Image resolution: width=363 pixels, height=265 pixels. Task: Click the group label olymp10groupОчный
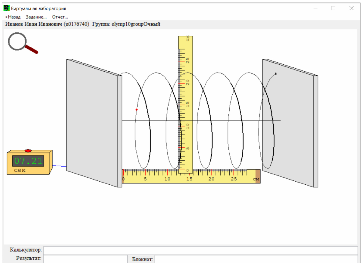pyautogui.click(x=136, y=24)
